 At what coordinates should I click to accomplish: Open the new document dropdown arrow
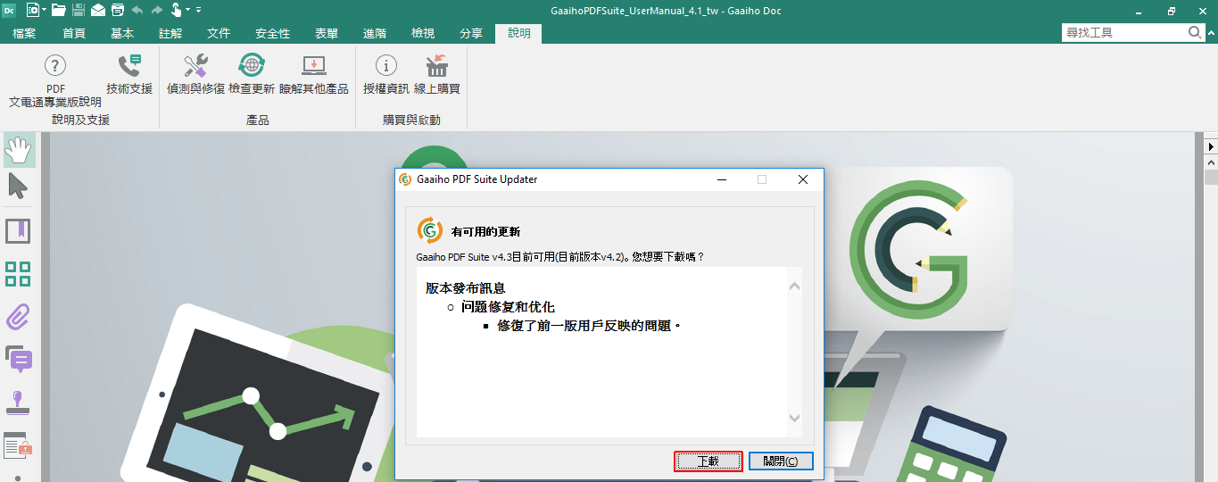(45, 10)
